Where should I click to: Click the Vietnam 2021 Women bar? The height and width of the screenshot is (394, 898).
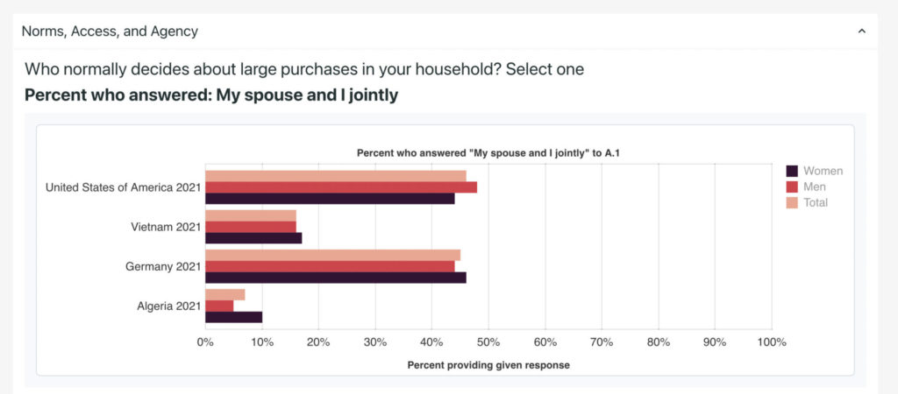(x=253, y=237)
